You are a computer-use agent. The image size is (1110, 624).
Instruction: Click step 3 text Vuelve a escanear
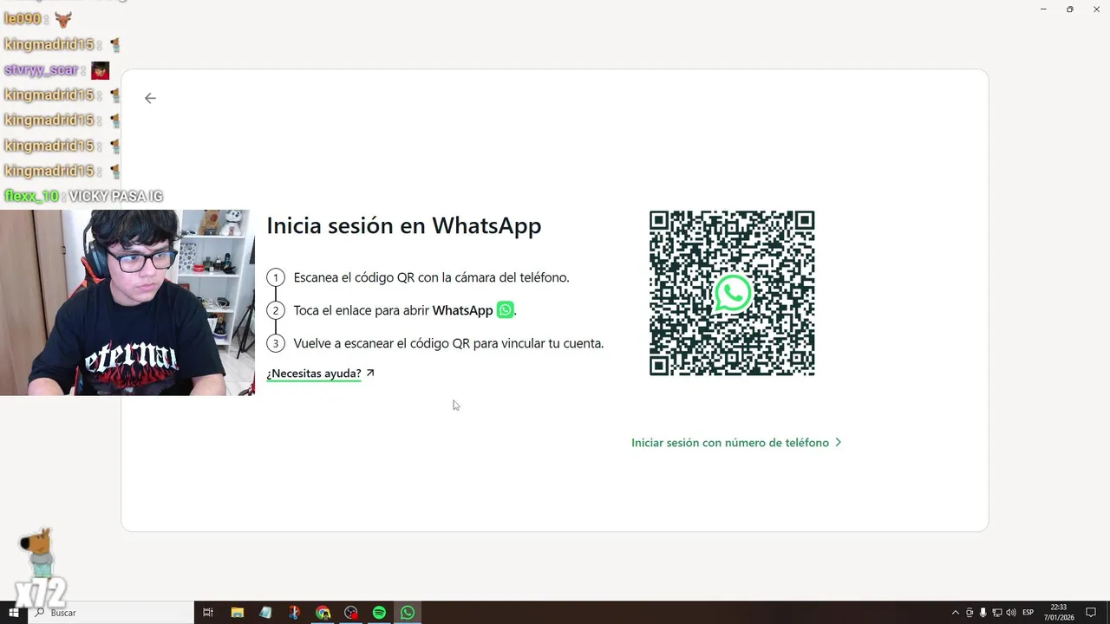tap(448, 343)
